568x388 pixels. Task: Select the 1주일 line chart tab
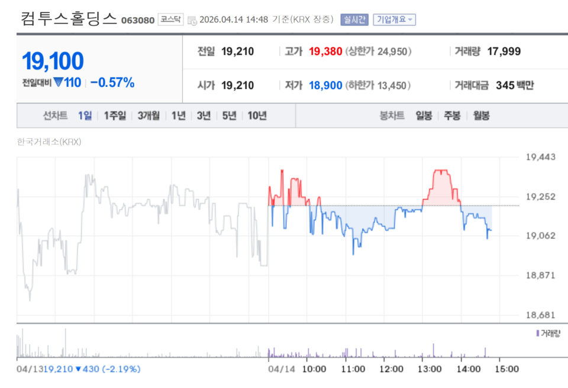point(115,116)
